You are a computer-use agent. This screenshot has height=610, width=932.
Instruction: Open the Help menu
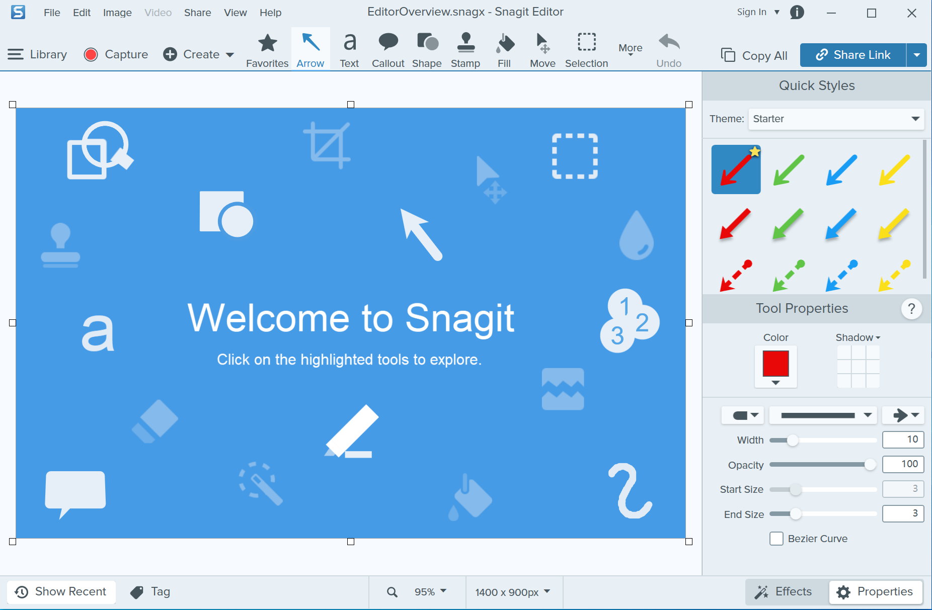tap(270, 13)
